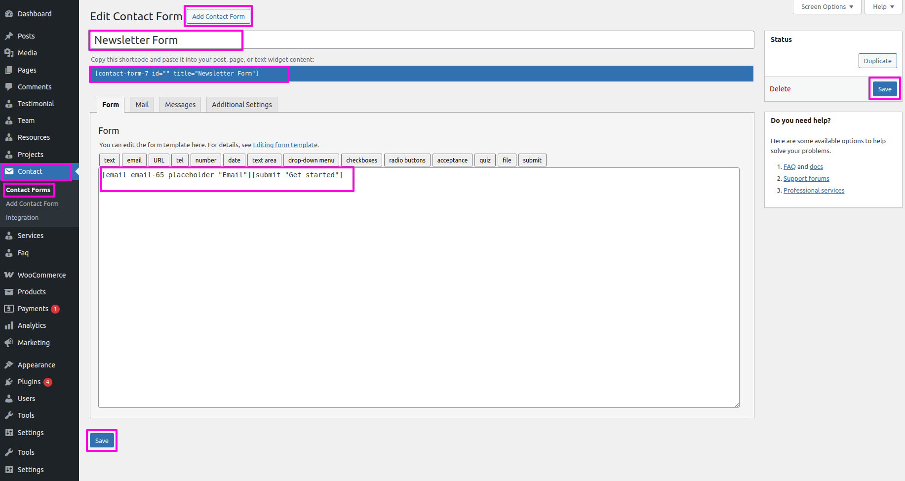Image resolution: width=905 pixels, height=481 pixels.
Task: Open the Additional Settings tab
Action: (x=241, y=105)
